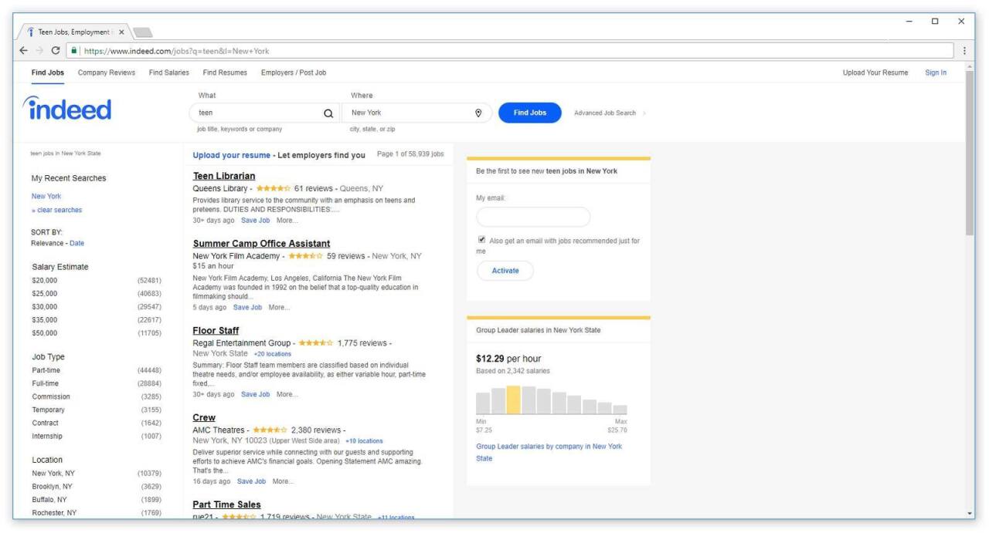This screenshot has height=533, width=989.
Task: Click browser reload icon
Action: [x=56, y=51]
